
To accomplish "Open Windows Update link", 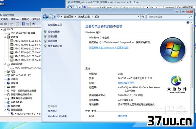I will pos(57,116).
